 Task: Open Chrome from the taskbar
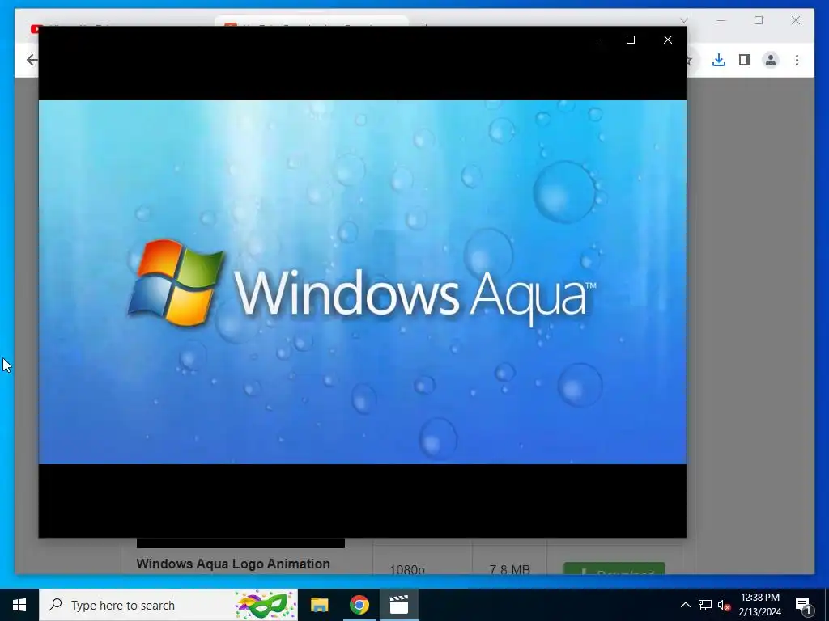click(x=359, y=605)
